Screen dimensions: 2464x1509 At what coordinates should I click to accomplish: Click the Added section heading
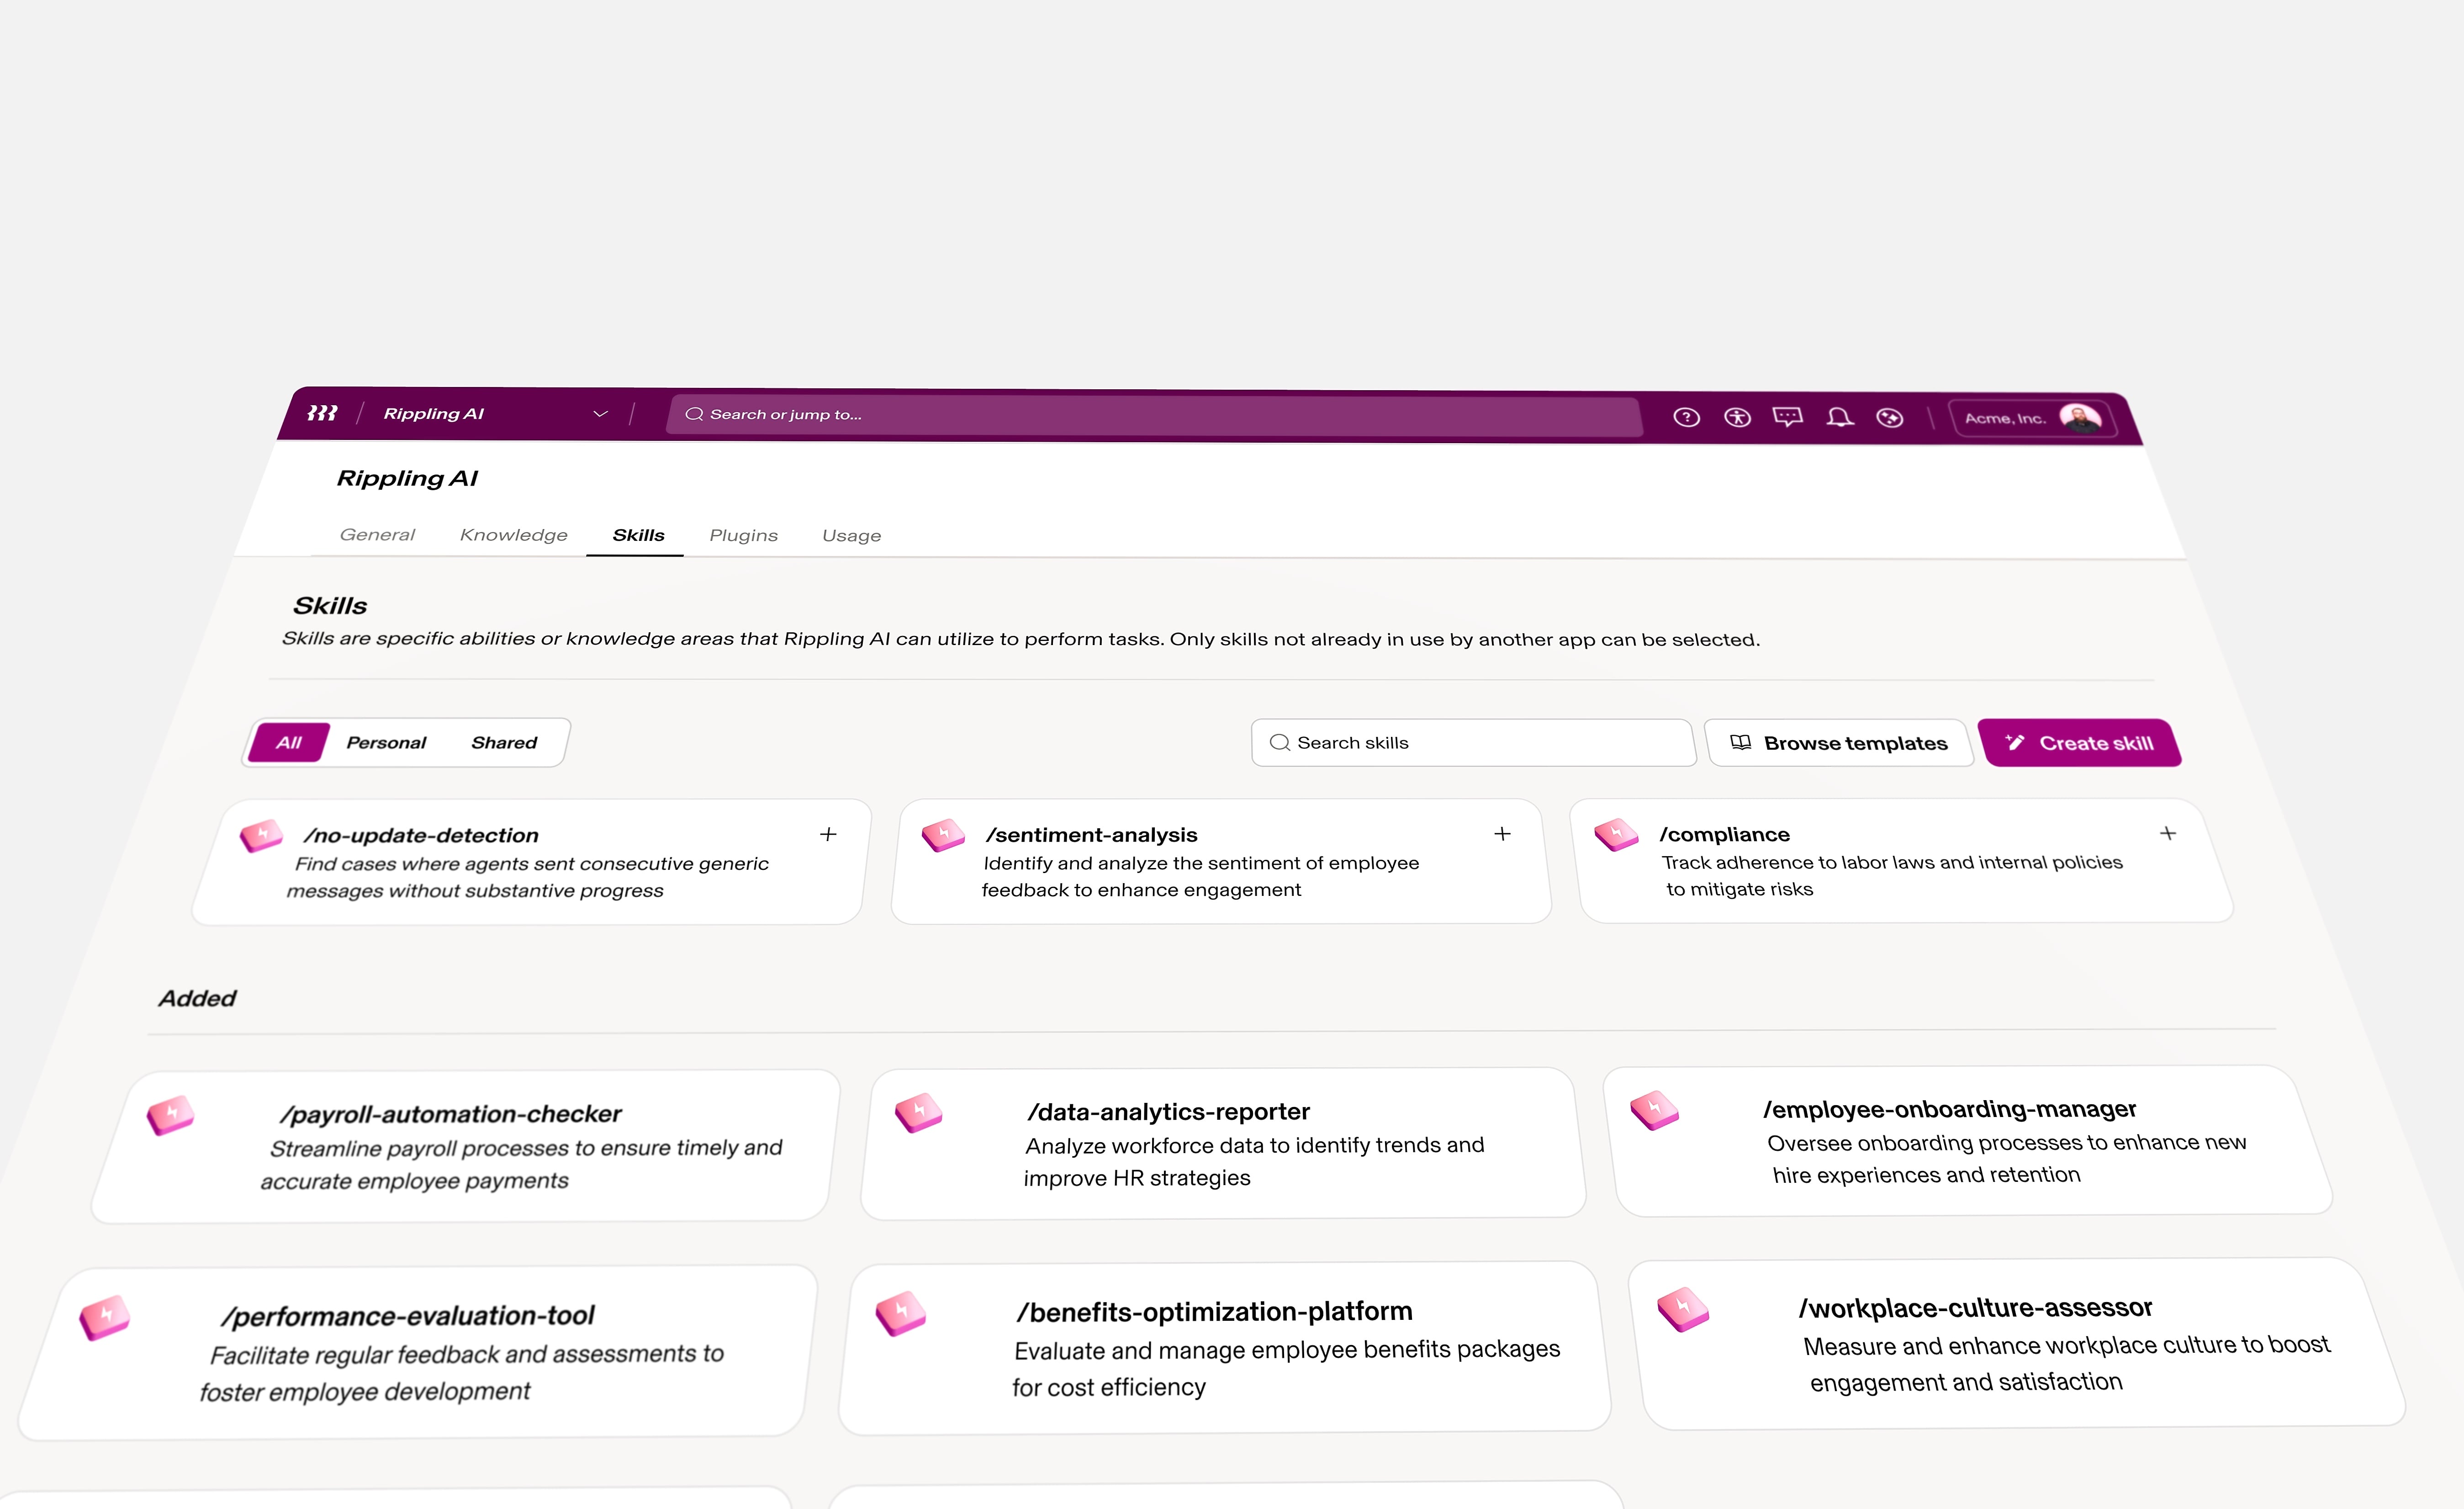pos(198,998)
